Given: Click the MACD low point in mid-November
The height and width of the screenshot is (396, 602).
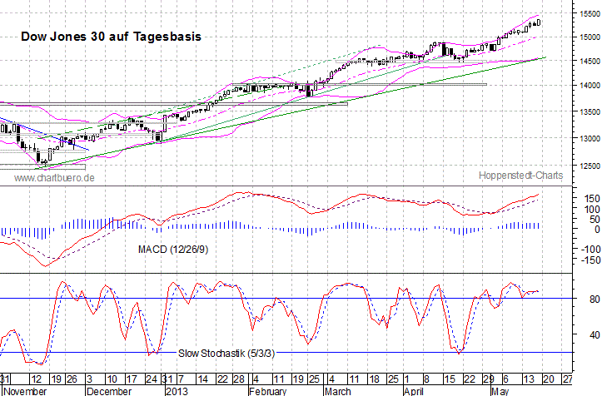Looking at the screenshot, I should click(x=45, y=265).
